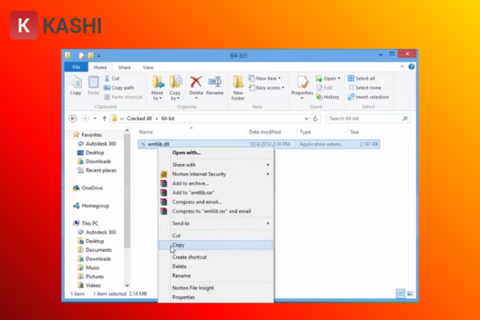Select Cut in the ribbon Clipboard group

(x=112, y=78)
